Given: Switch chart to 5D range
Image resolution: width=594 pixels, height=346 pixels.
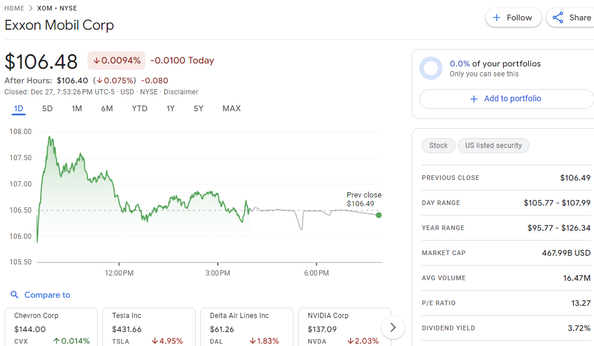Looking at the screenshot, I should pyautogui.click(x=47, y=109).
